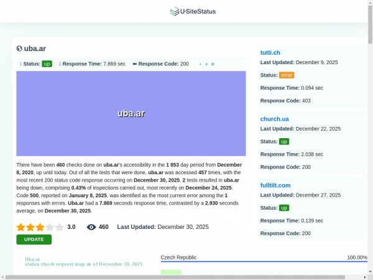
Task: Click the 'up' badge under fulltilt.com
Action: tap(284, 208)
